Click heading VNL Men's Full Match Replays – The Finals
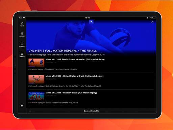 (63, 51)
